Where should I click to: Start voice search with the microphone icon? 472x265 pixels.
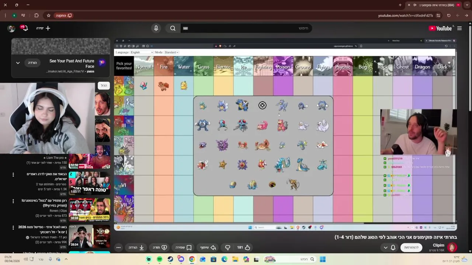(156, 28)
